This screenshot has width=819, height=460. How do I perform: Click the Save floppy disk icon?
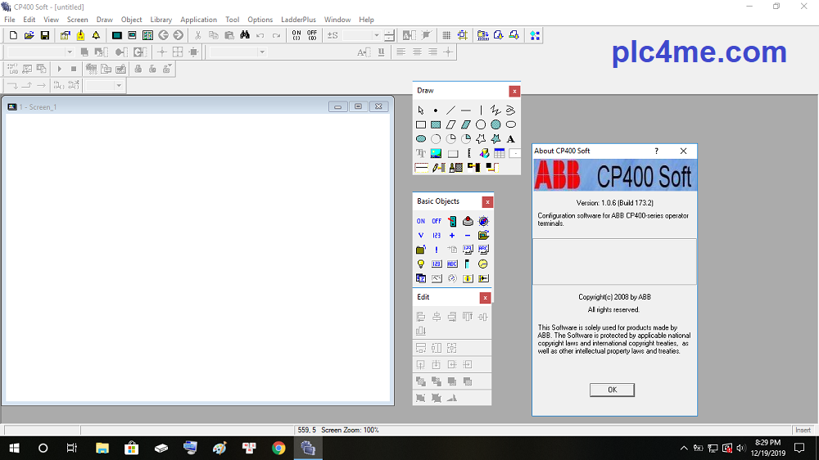[x=45, y=35]
